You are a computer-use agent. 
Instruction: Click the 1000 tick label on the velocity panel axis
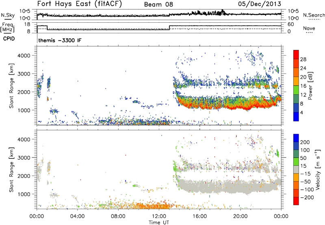pyautogui.click(x=24, y=194)
